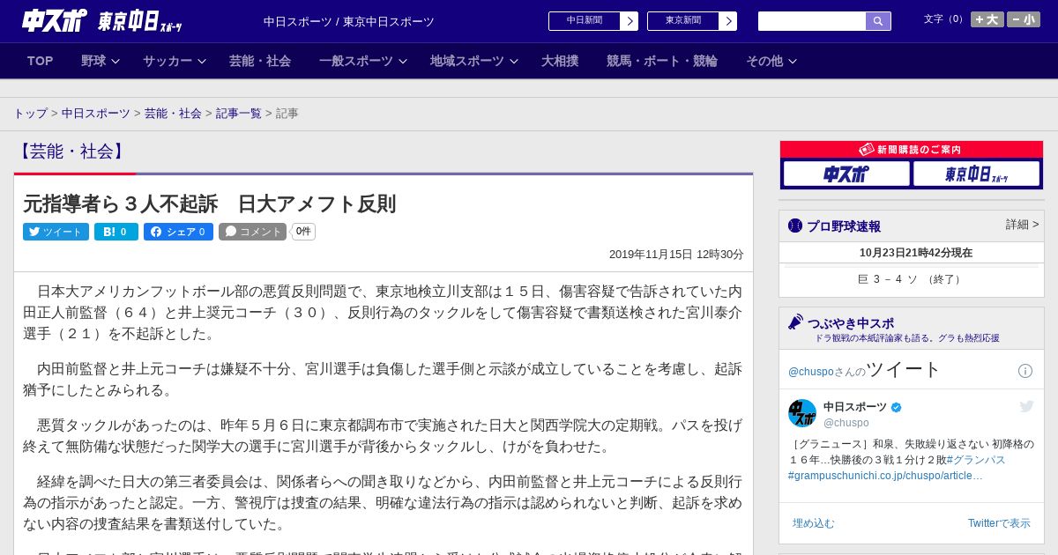Open @chuspo link in tweets header
This screenshot has width=1058, height=555.
810,372
